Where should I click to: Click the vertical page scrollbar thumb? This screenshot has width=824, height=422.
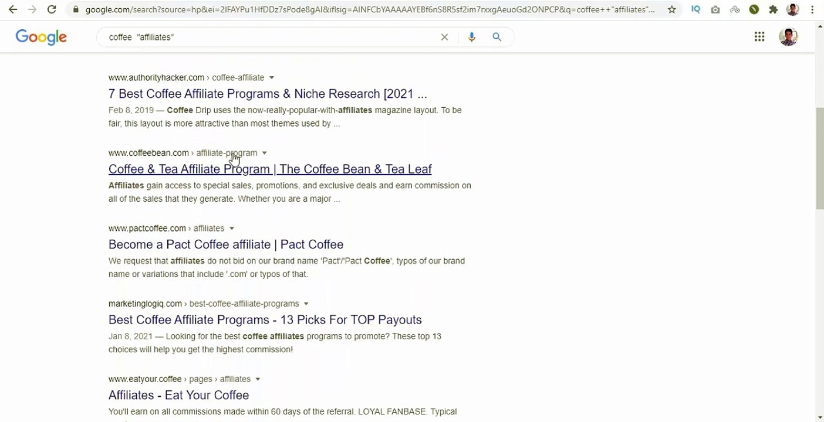(819, 158)
